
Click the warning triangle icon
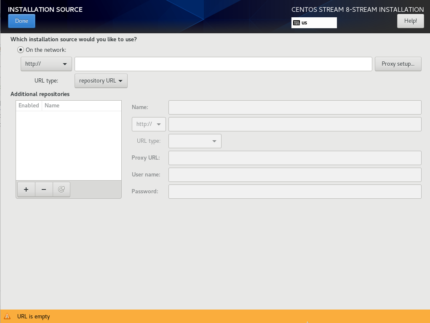coord(7,316)
